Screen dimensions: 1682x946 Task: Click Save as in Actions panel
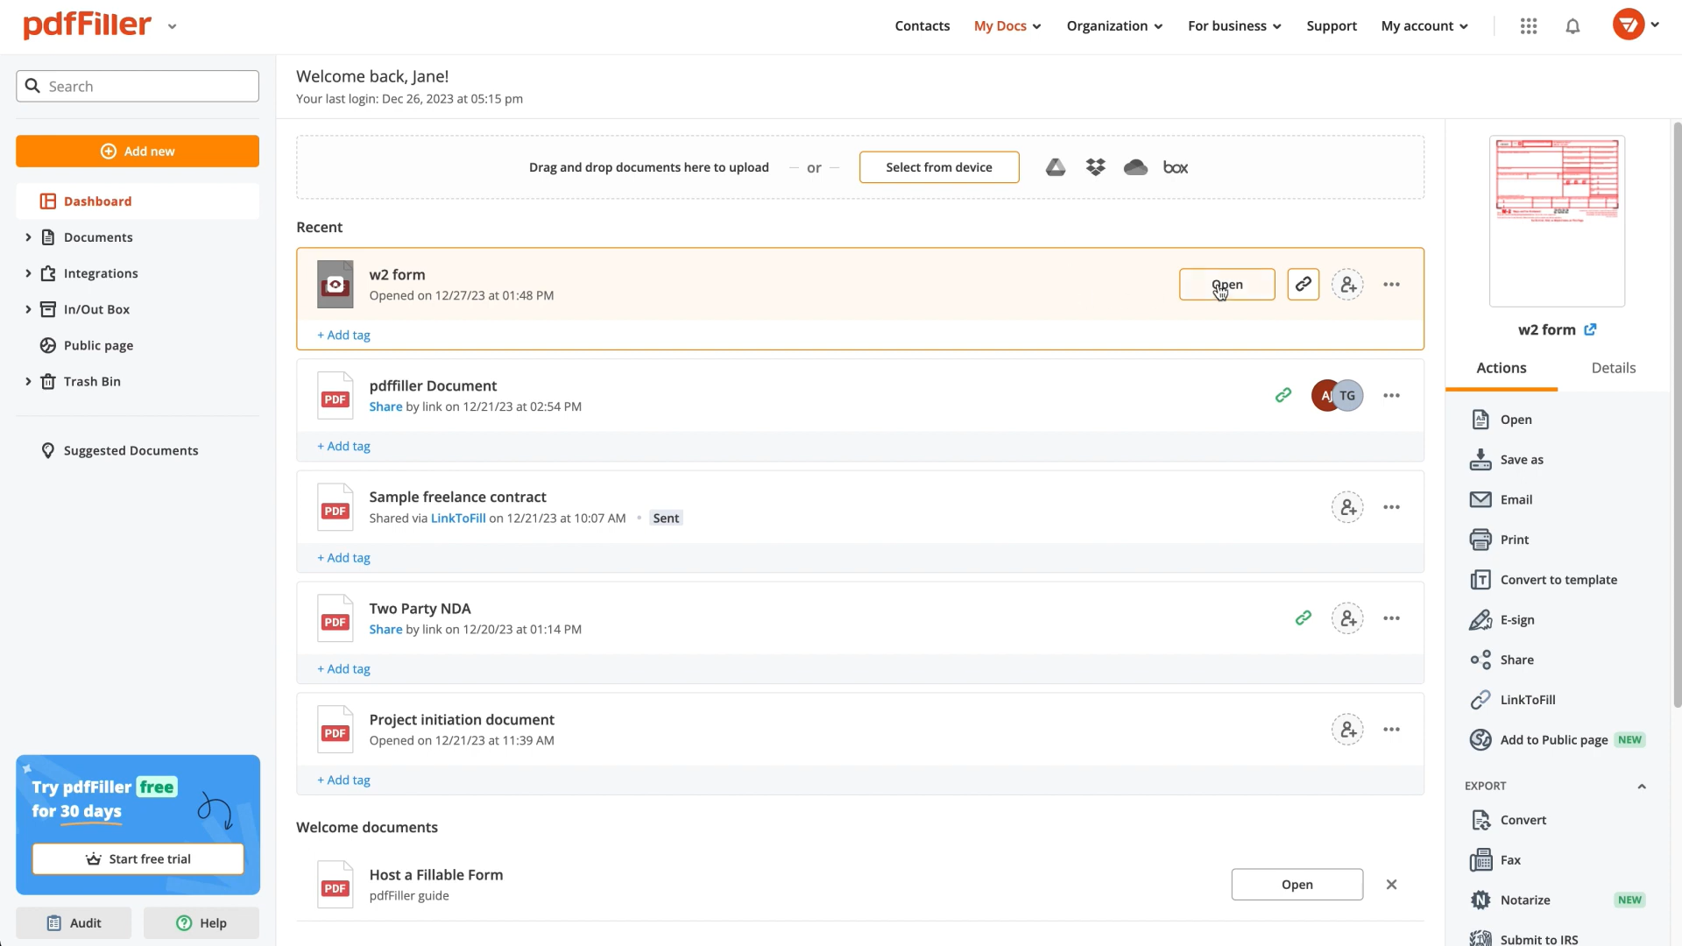(1507, 460)
